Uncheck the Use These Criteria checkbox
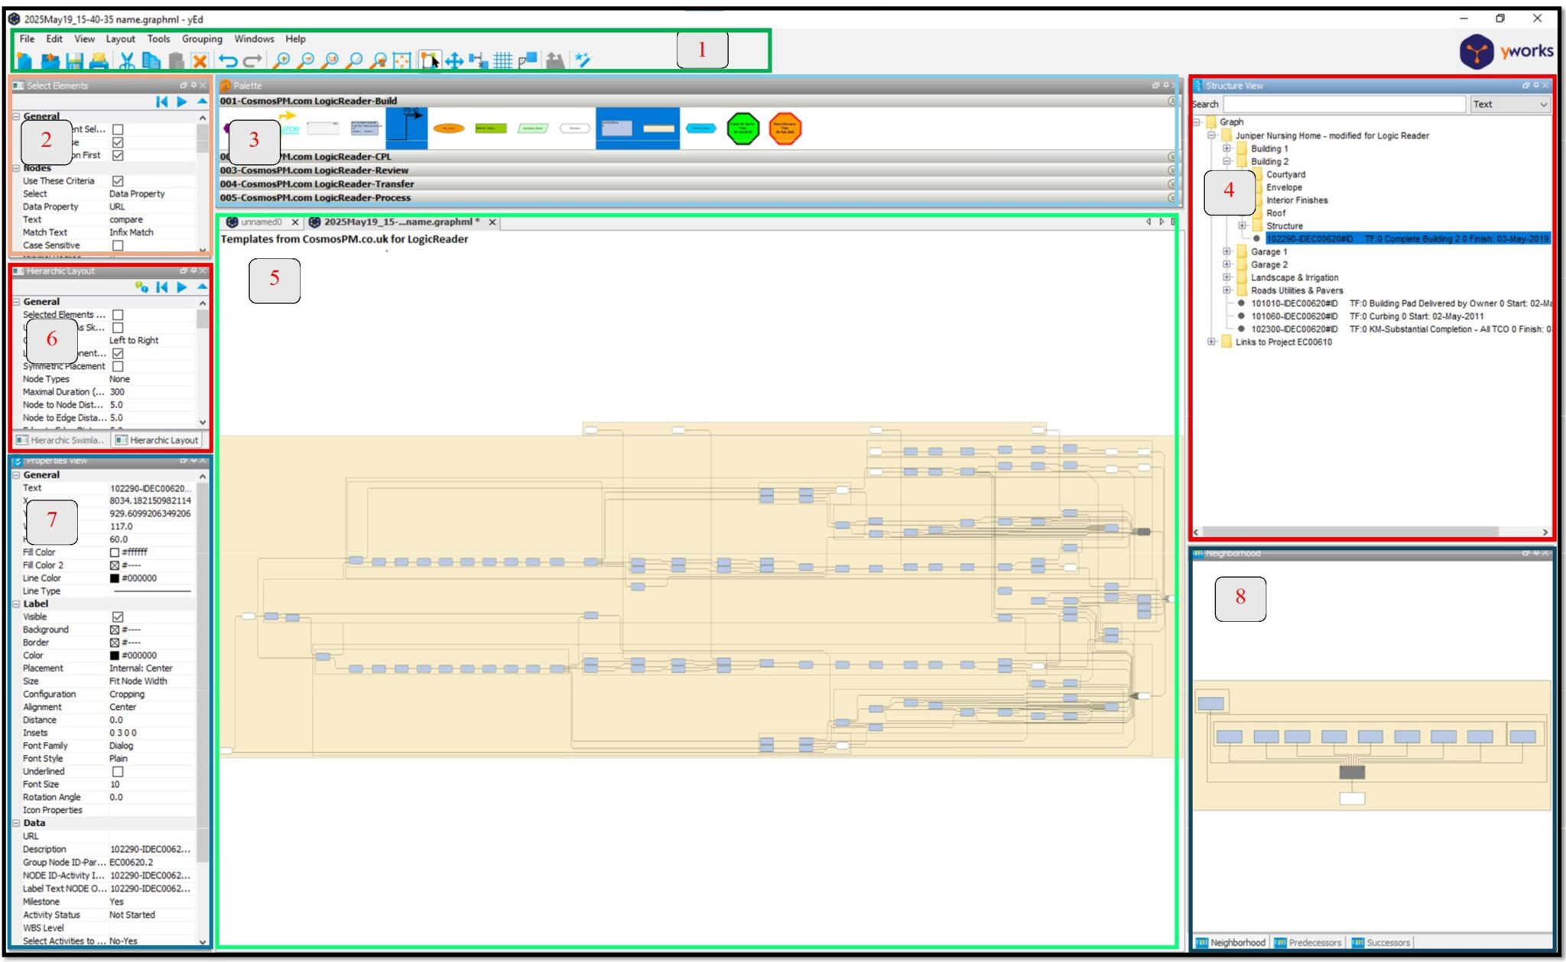The width and height of the screenshot is (1566, 962). click(119, 182)
